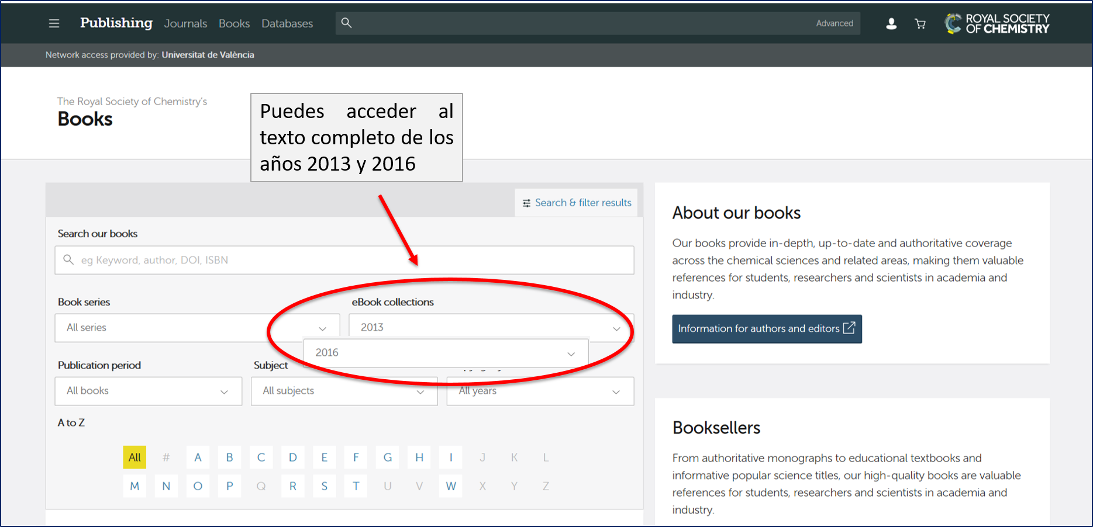The width and height of the screenshot is (1093, 527).
Task: Filter books by letter N
Action: 166,486
